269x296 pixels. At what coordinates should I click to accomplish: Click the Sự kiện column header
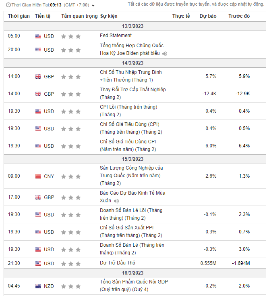[x=109, y=16]
